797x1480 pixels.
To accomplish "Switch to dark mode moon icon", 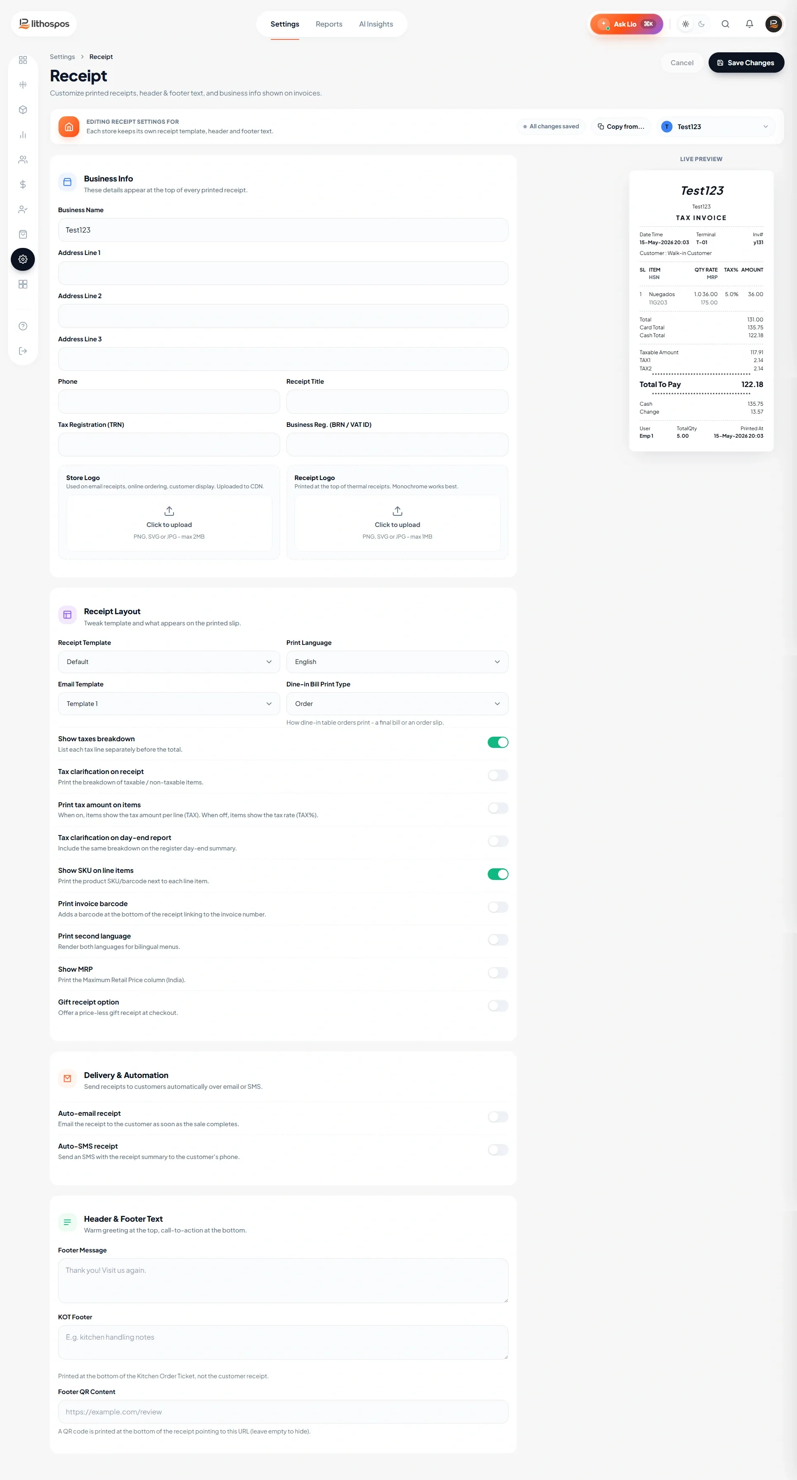I will 701,24.
